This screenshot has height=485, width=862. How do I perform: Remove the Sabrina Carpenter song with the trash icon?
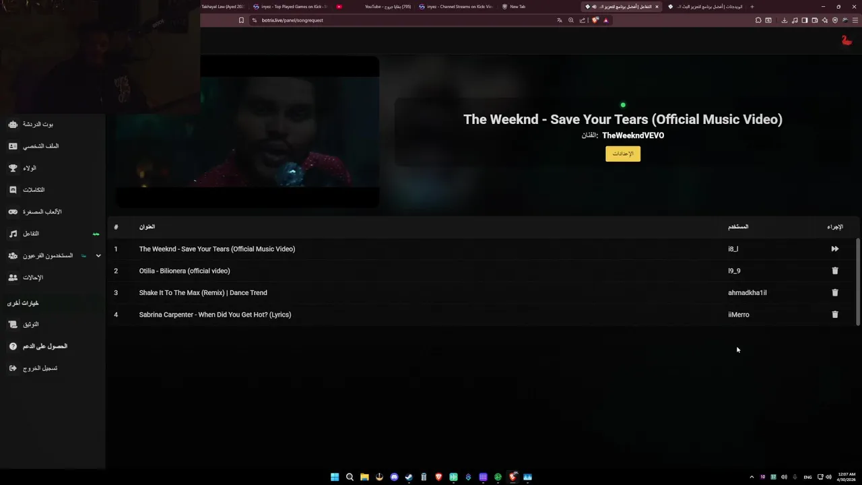click(x=835, y=315)
